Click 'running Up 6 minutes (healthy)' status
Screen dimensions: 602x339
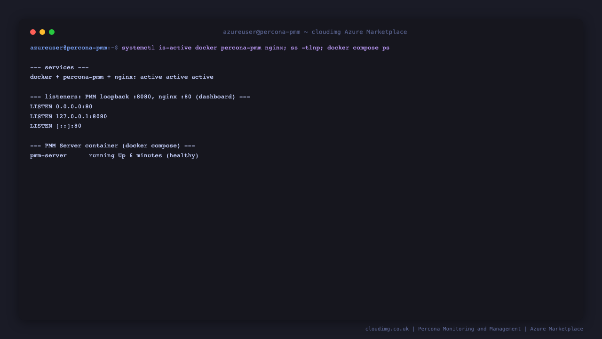click(x=143, y=156)
